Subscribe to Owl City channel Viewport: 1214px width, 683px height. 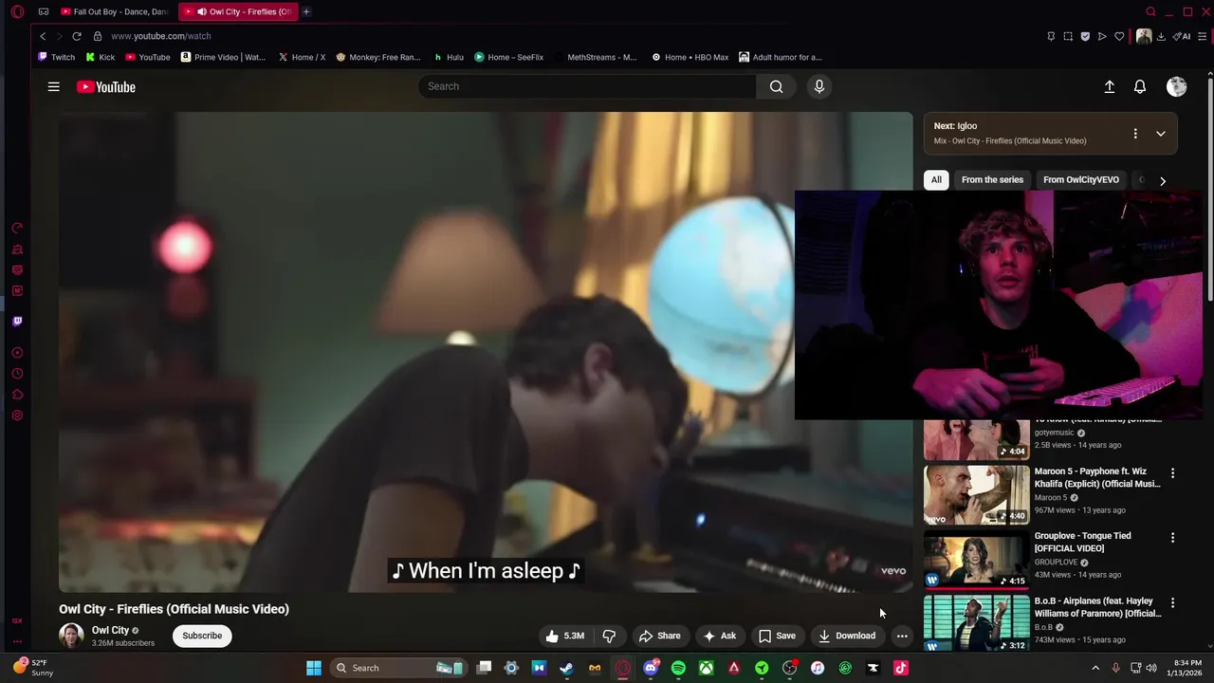[202, 636]
